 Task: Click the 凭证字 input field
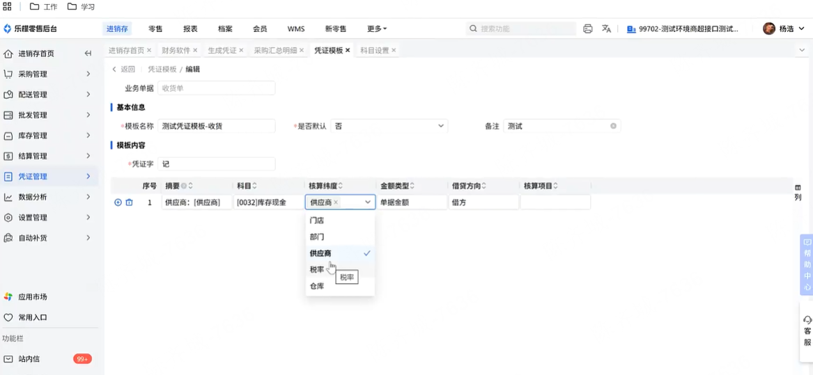coord(216,164)
